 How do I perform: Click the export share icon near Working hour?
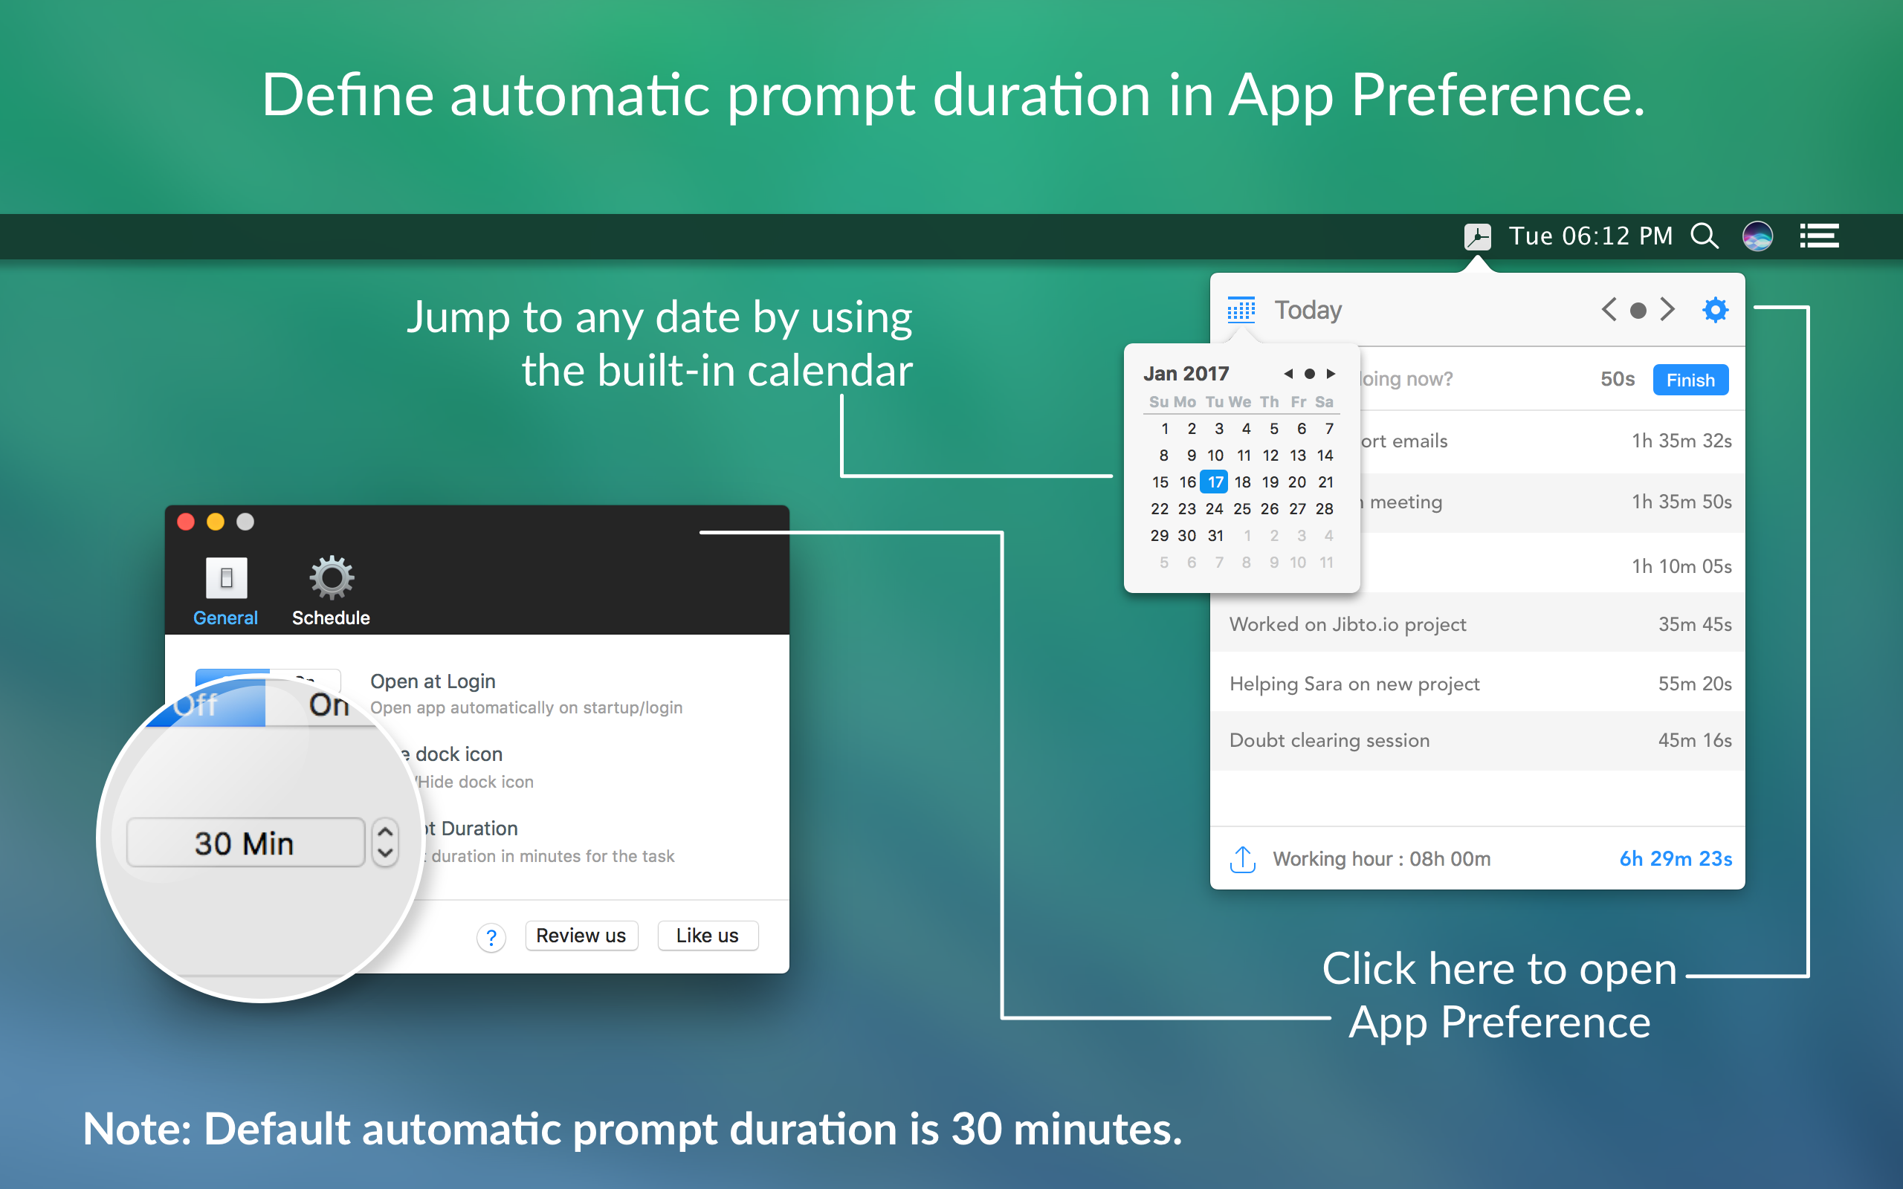pos(1242,859)
